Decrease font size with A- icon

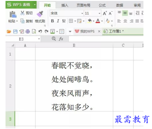111,13
